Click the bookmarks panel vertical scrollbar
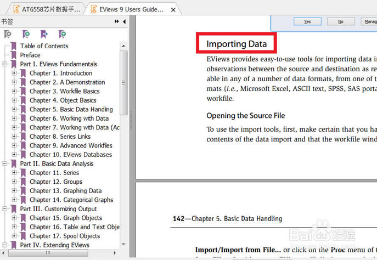 coord(124,82)
